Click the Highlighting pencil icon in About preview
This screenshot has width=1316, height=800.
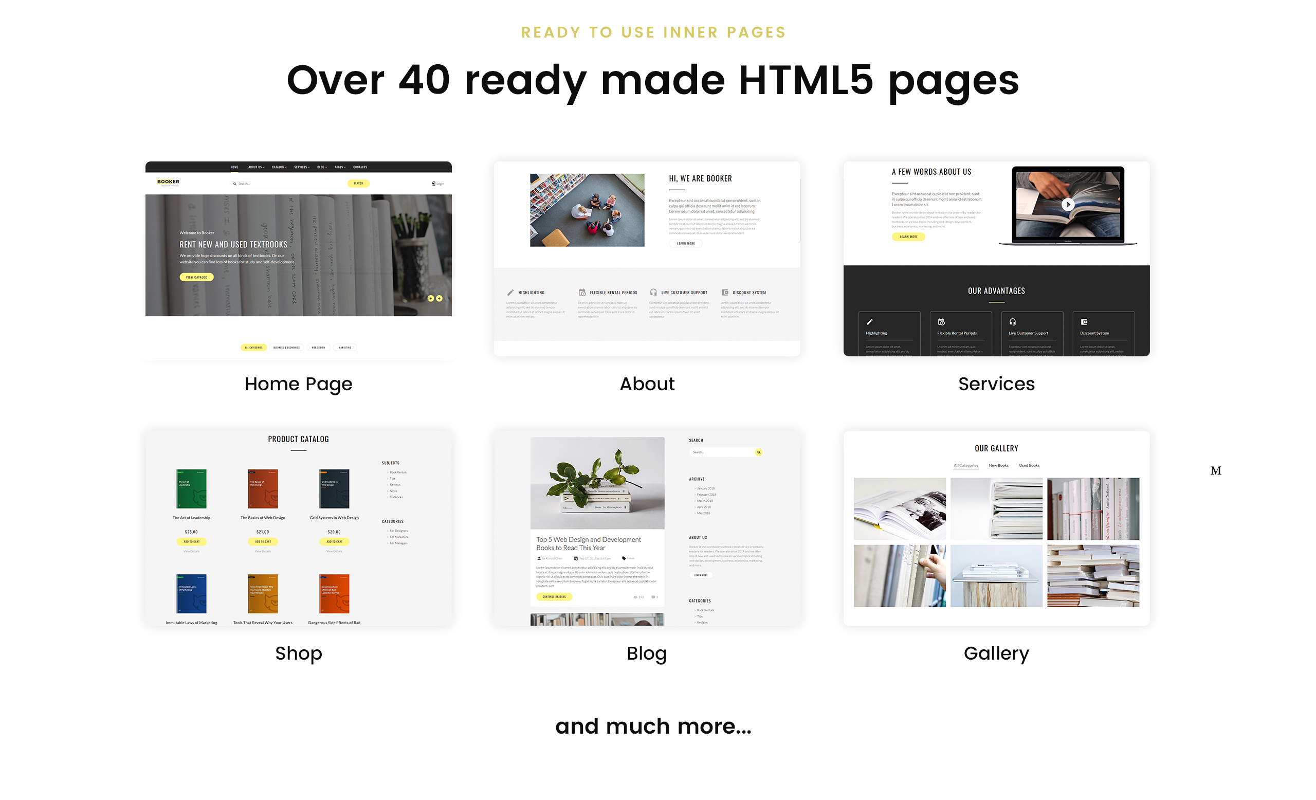pos(510,293)
